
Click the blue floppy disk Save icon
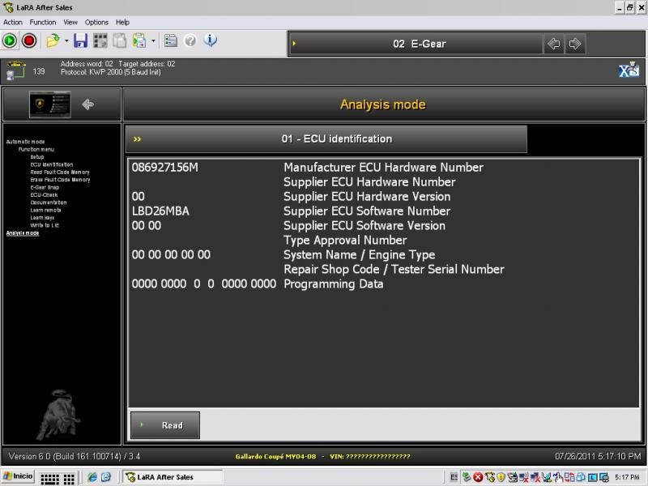[80, 40]
